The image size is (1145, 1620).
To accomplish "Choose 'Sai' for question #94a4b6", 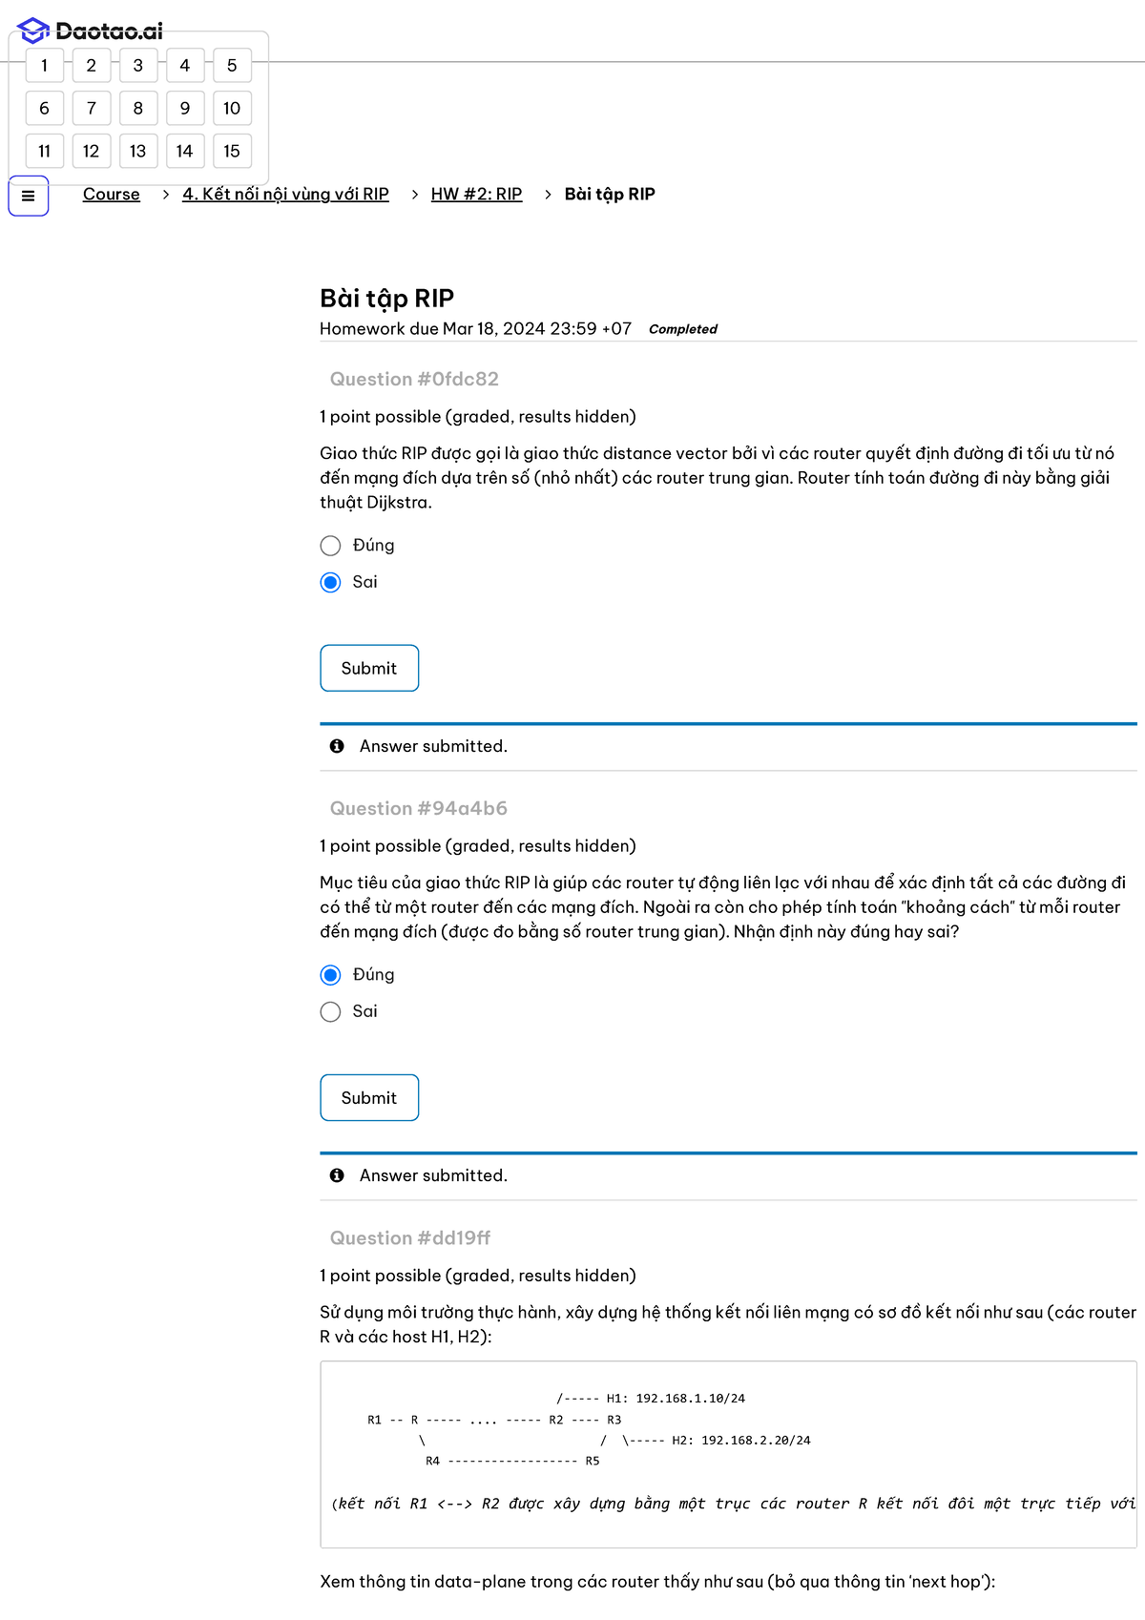I will click(331, 1011).
